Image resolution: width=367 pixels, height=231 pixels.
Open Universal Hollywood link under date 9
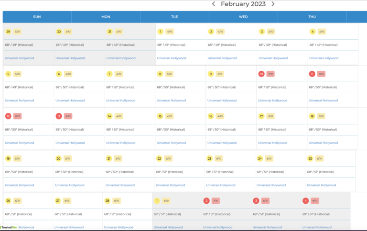[x=222, y=100]
